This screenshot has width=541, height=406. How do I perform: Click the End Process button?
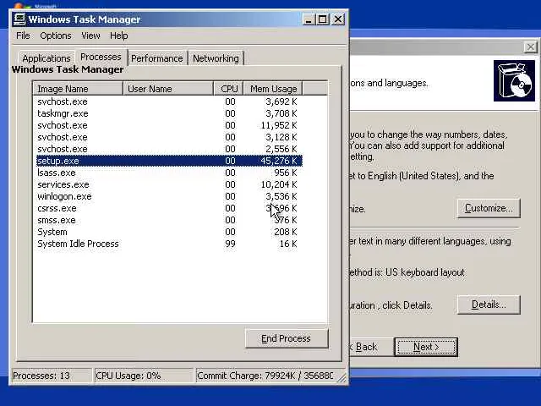(x=286, y=338)
